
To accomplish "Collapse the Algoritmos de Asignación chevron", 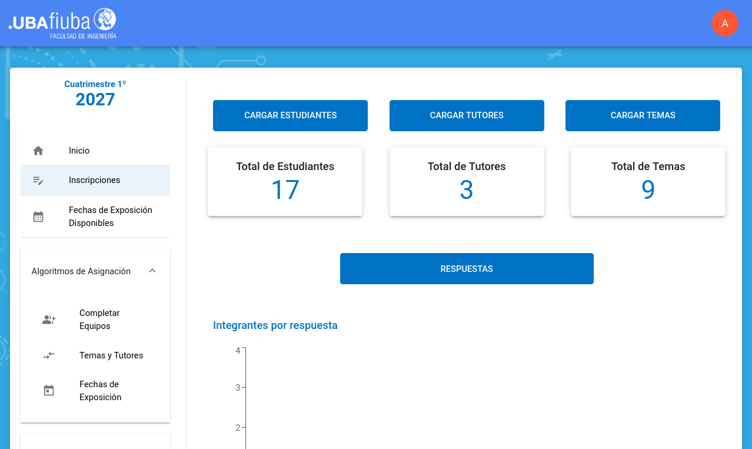I will coord(152,271).
